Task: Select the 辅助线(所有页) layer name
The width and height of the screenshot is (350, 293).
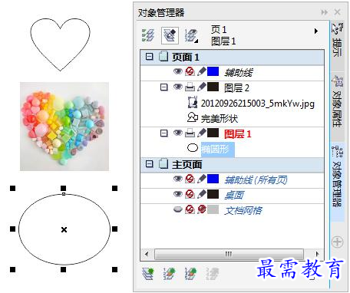Action: tap(256, 180)
